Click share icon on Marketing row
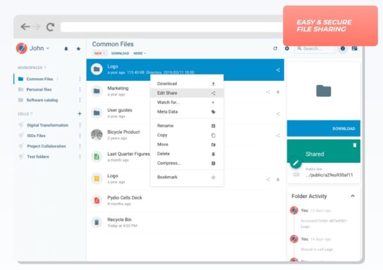 pos(268,92)
